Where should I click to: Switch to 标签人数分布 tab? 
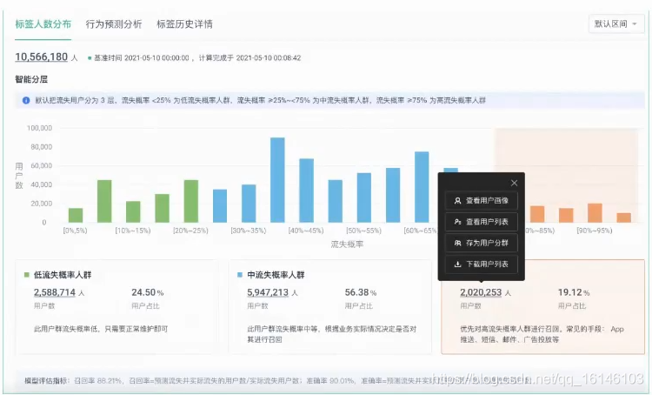point(43,24)
